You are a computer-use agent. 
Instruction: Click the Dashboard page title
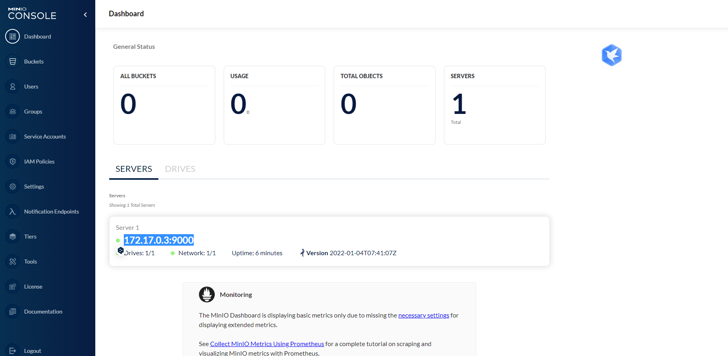tap(126, 13)
